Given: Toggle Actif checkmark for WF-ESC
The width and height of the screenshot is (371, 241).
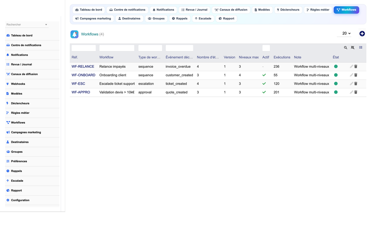Looking at the screenshot, I should point(264,84).
